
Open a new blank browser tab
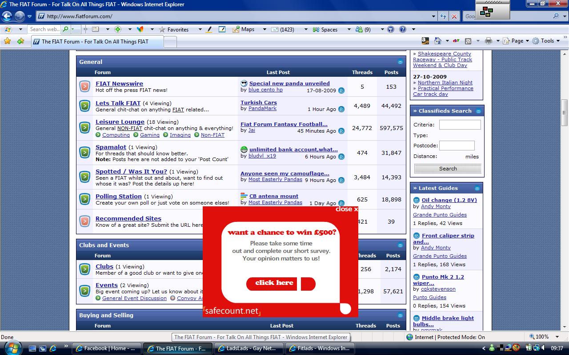coord(170,42)
